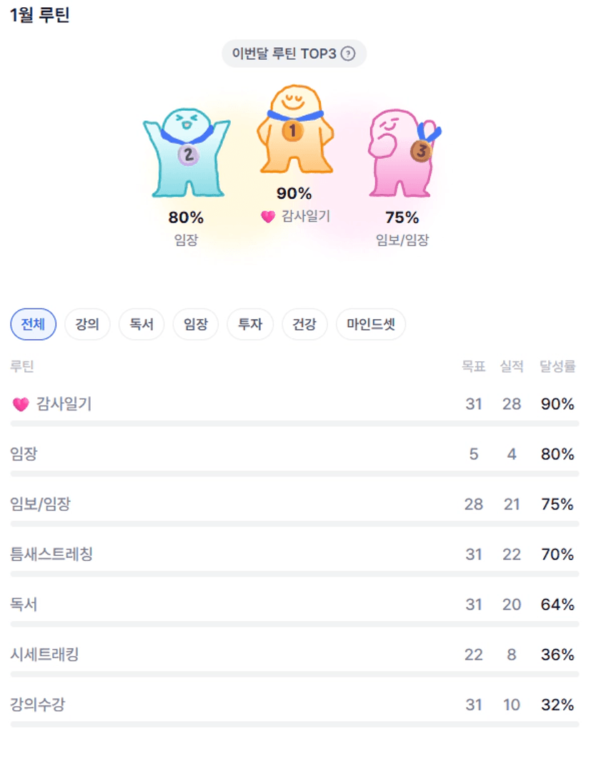Screen dimensions: 591x759
Task: Open the 틈새스트레칭 routine row
Action: [x=51, y=554]
